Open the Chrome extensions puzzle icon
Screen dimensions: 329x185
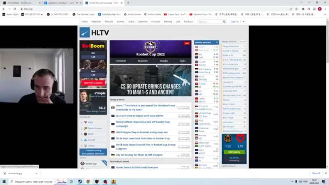[303, 9]
